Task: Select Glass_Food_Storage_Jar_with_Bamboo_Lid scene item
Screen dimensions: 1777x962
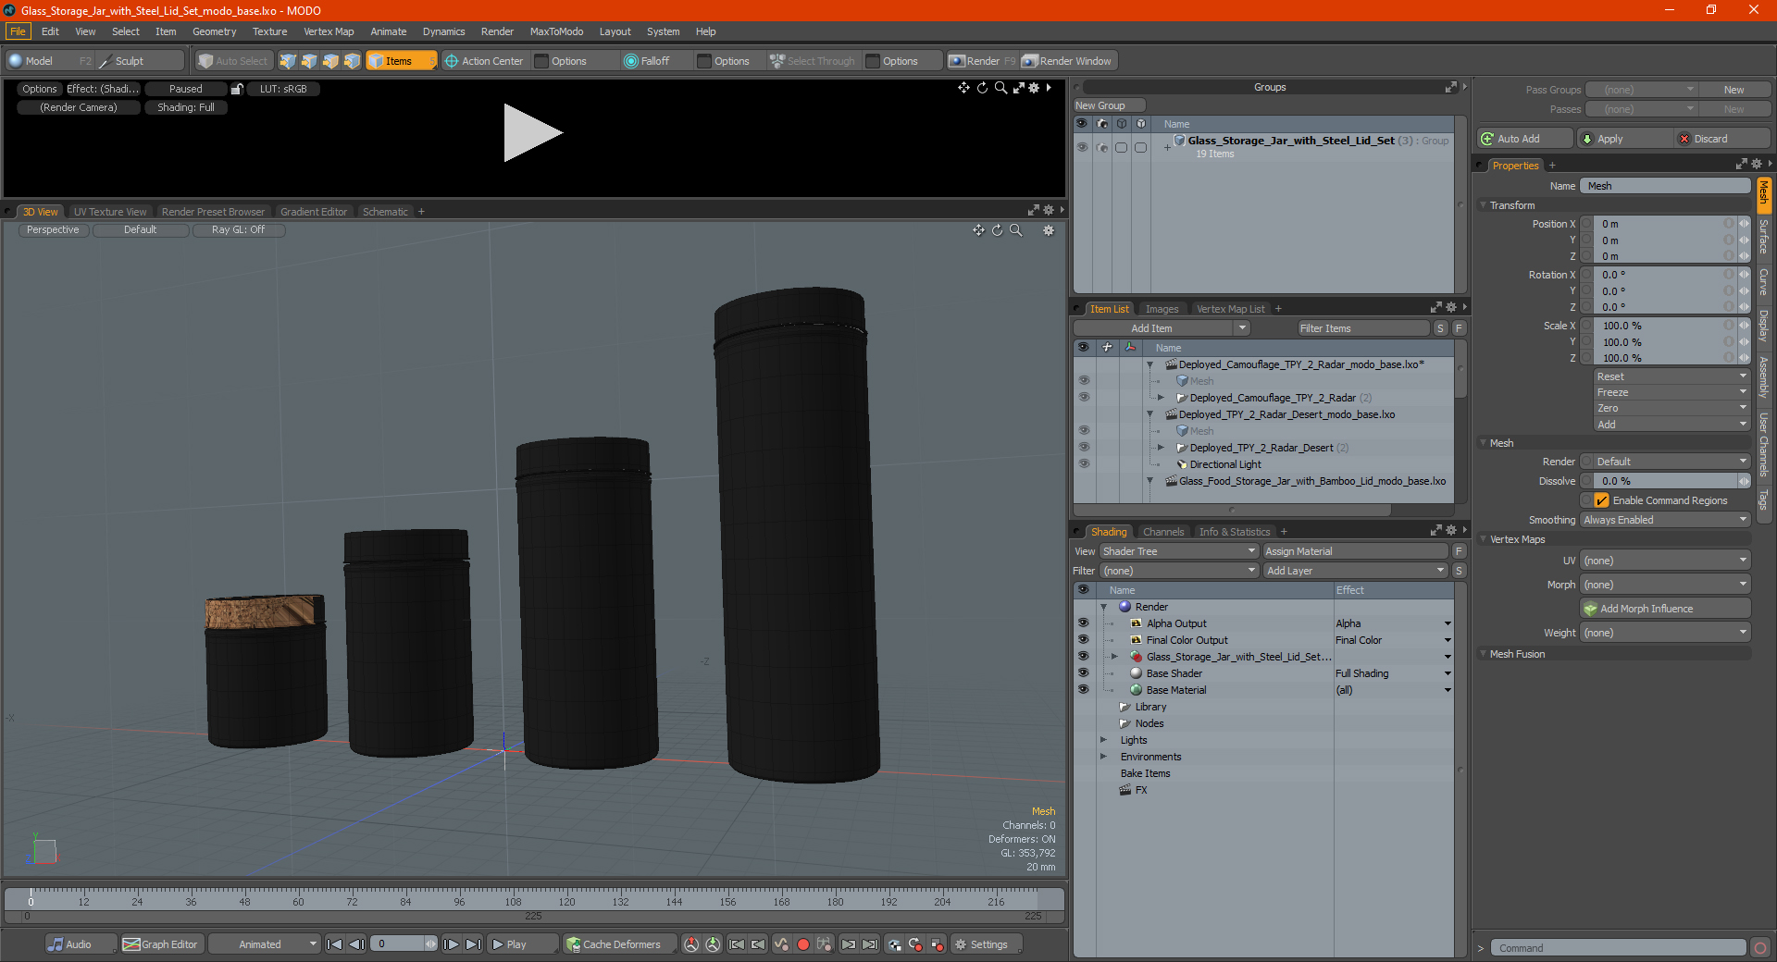Action: (1311, 481)
